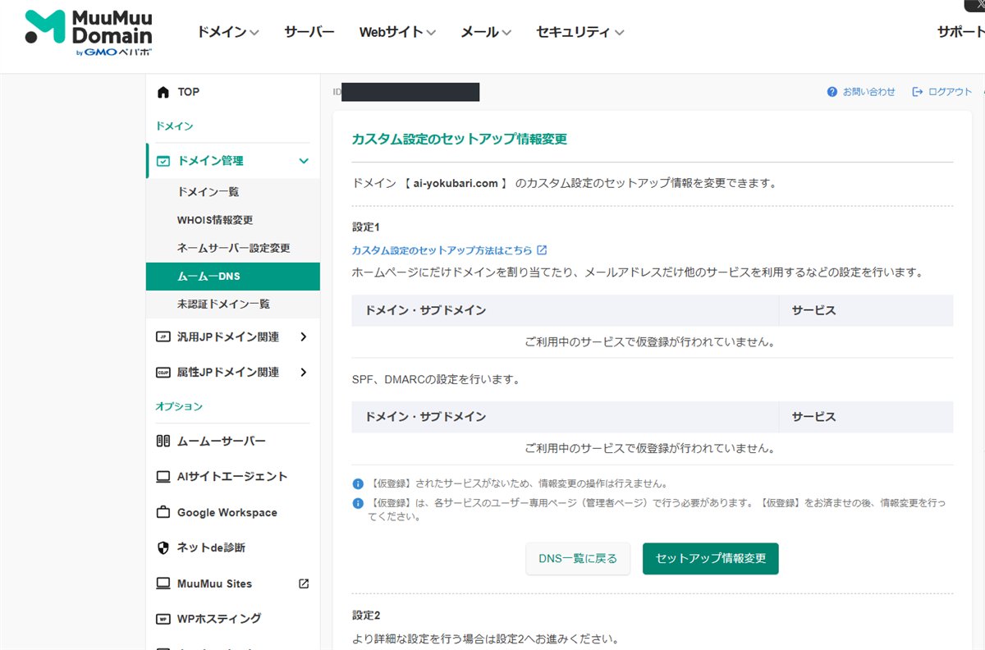Collapse the ドメイン管理 section chevron
This screenshot has width=985, height=650.
click(304, 161)
